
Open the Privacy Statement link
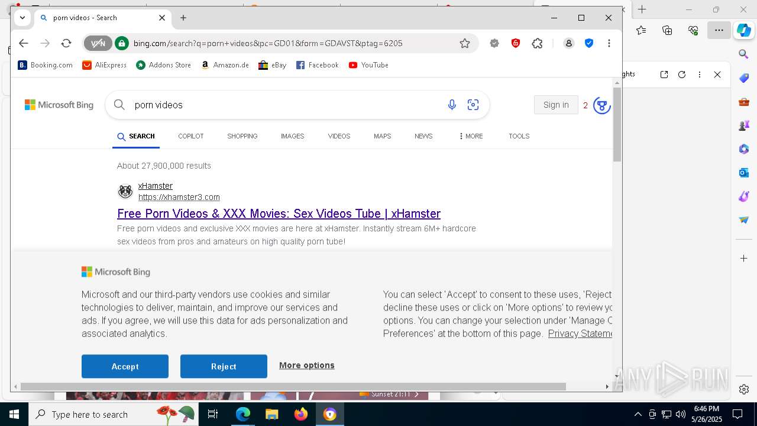click(580, 334)
